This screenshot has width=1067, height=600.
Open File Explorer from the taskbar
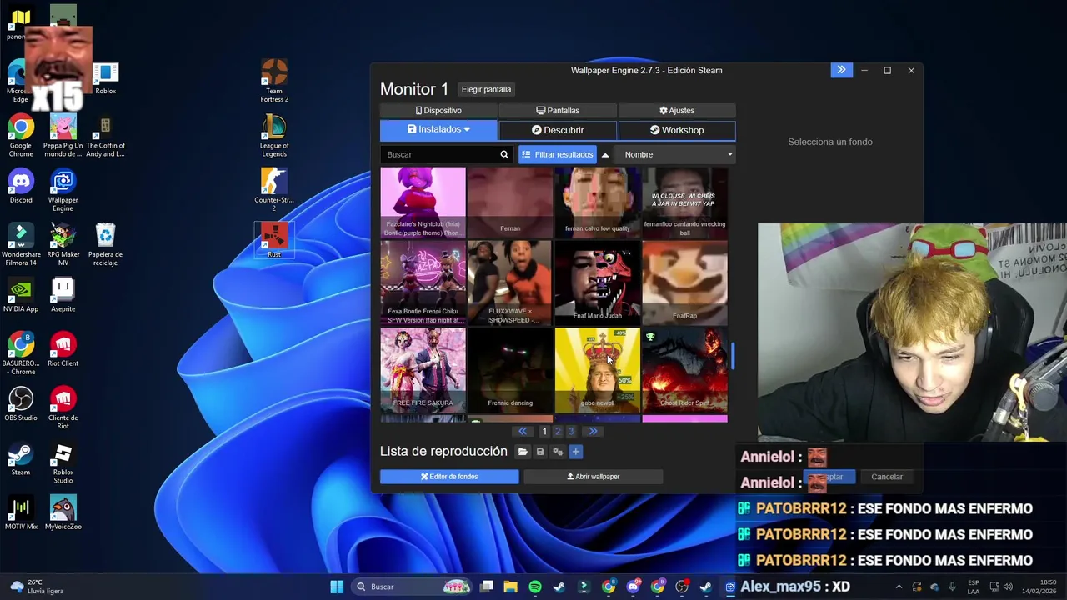pos(510,587)
